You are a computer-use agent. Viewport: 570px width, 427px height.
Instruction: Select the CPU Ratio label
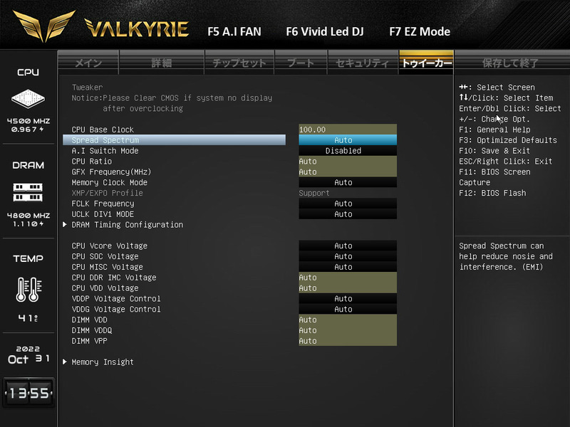(x=92, y=162)
